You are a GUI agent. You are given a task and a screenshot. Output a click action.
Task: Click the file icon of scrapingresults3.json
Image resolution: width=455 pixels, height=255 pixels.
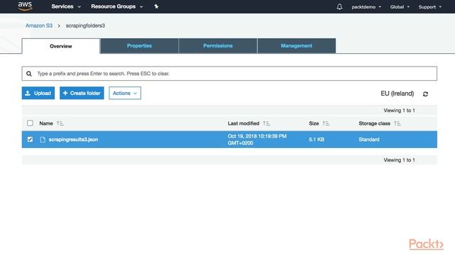[43, 140]
